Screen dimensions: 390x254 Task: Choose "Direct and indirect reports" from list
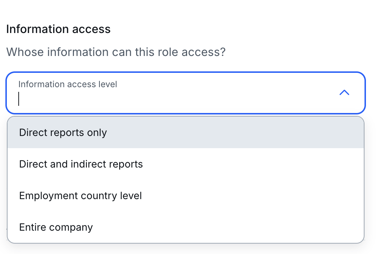click(x=186, y=164)
